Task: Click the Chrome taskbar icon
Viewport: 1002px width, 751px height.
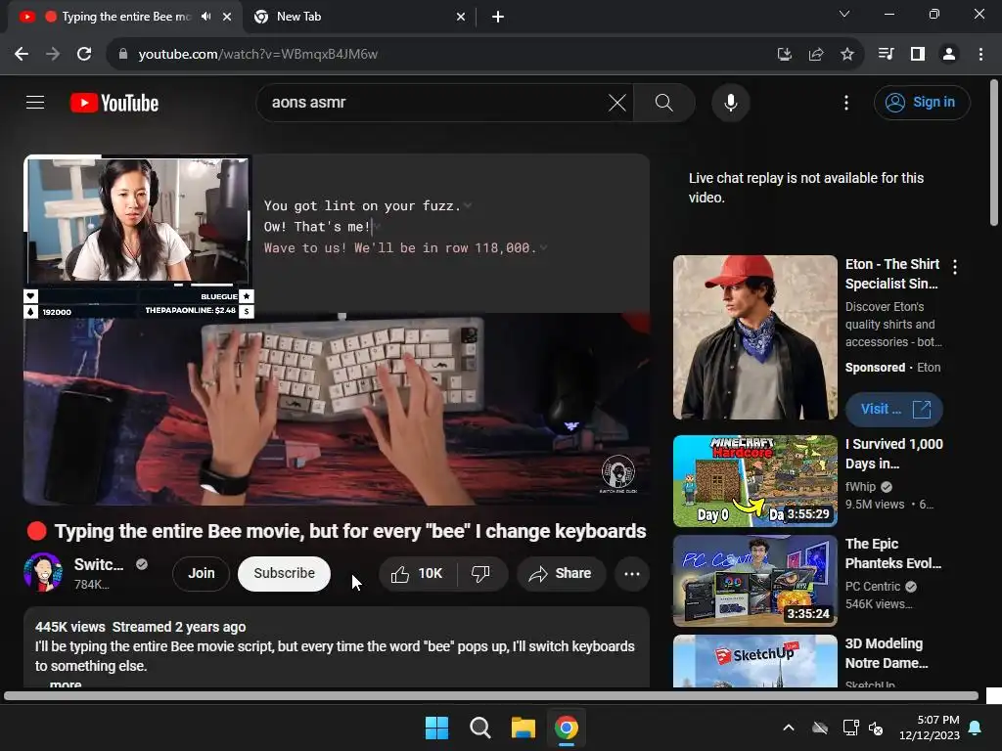Action: (567, 728)
